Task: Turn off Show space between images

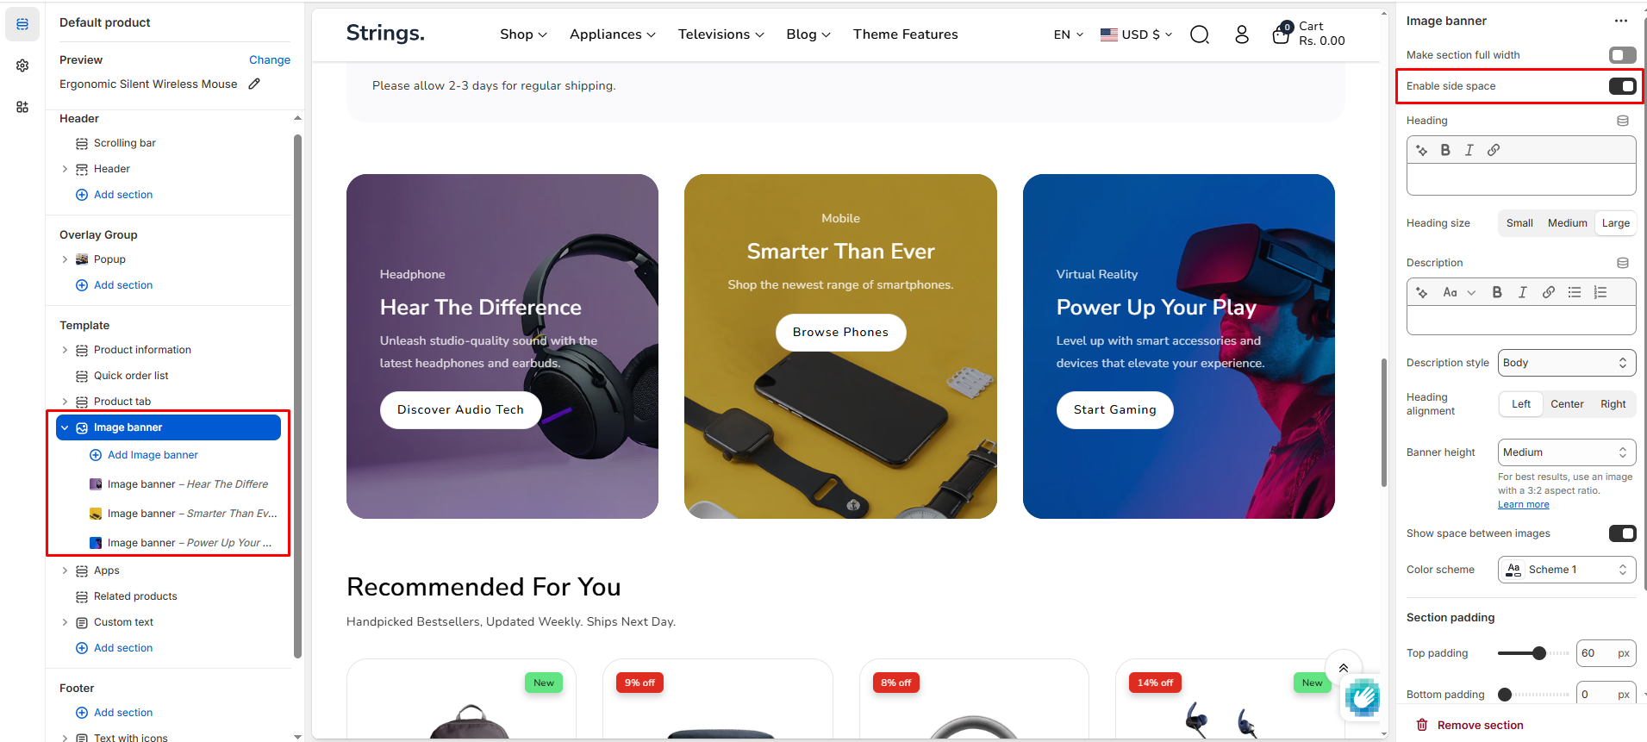Action: tap(1622, 533)
